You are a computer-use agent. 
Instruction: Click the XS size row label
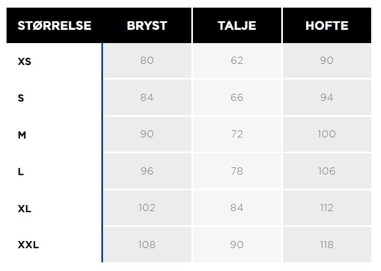(x=25, y=61)
